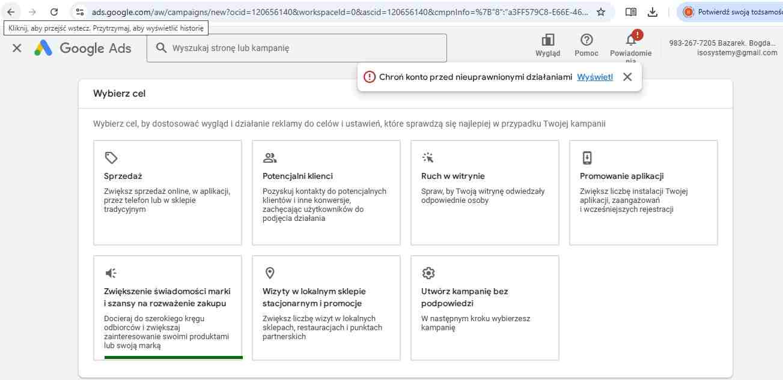Open browser downloads icon
The image size is (783, 380).
point(653,12)
